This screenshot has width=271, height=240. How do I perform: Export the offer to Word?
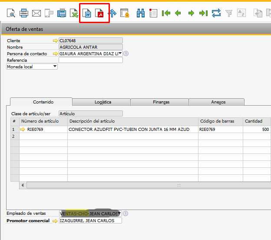tap(88, 13)
